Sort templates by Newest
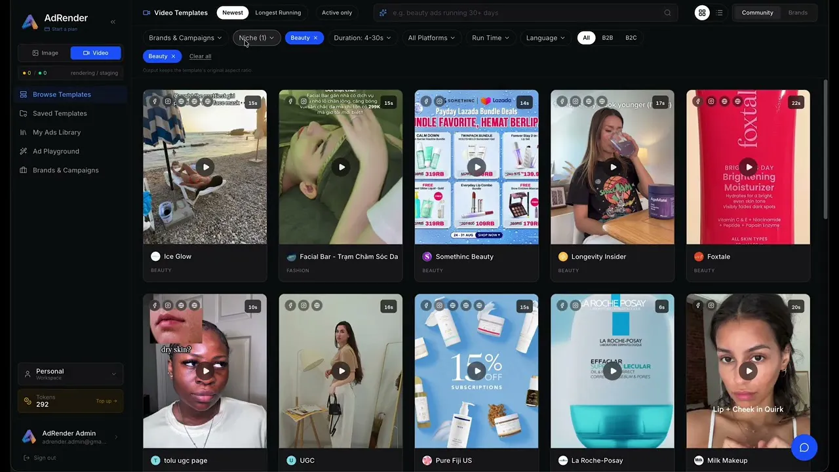The width and height of the screenshot is (839, 472). click(233, 12)
